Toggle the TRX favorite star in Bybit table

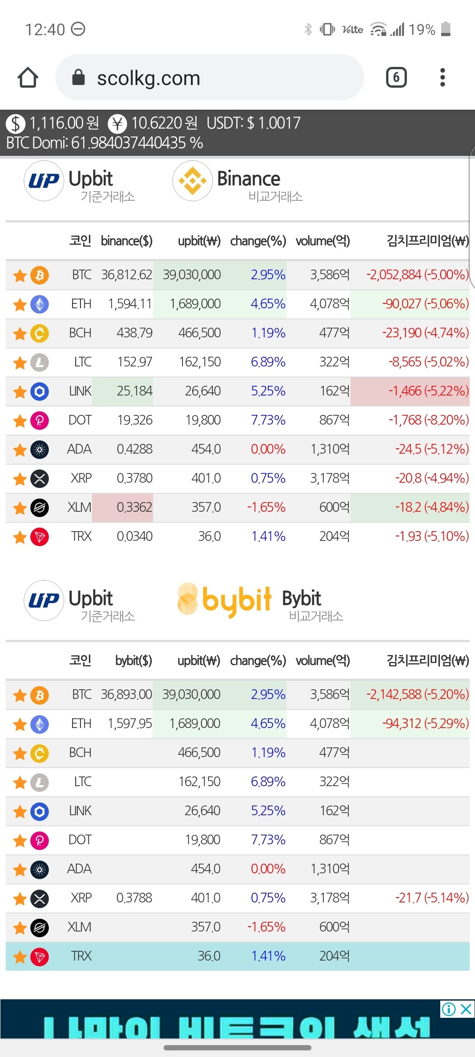(x=20, y=957)
